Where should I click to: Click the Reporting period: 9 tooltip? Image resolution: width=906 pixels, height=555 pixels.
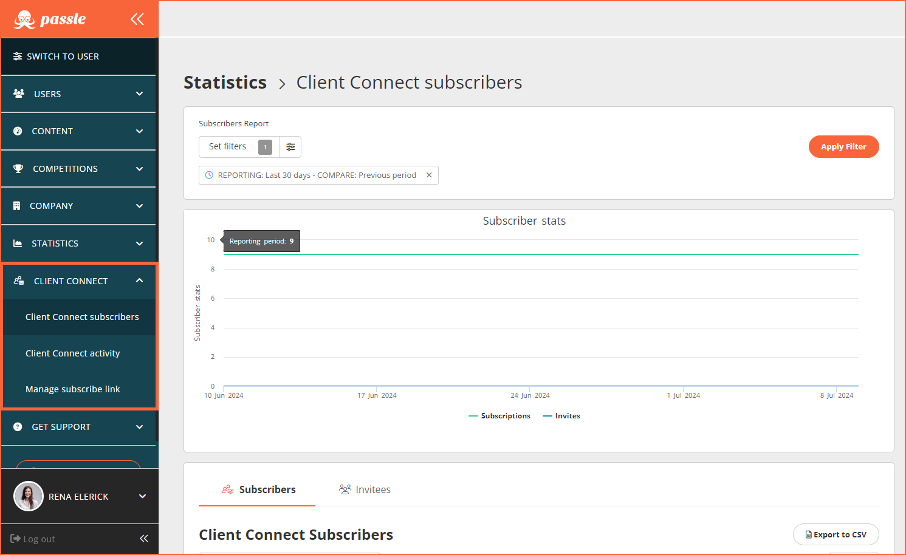tap(262, 241)
